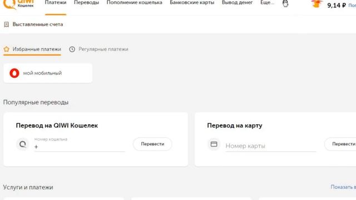
Task: Click the card icon in Перевод на карту
Action: click(214, 144)
